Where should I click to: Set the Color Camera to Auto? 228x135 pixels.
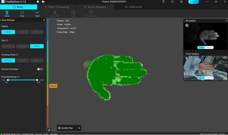(x=201, y=78)
